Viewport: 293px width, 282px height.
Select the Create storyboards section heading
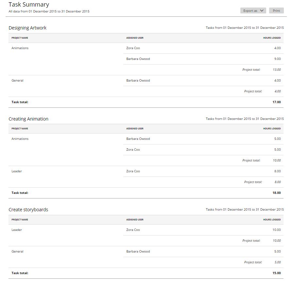pos(28,210)
